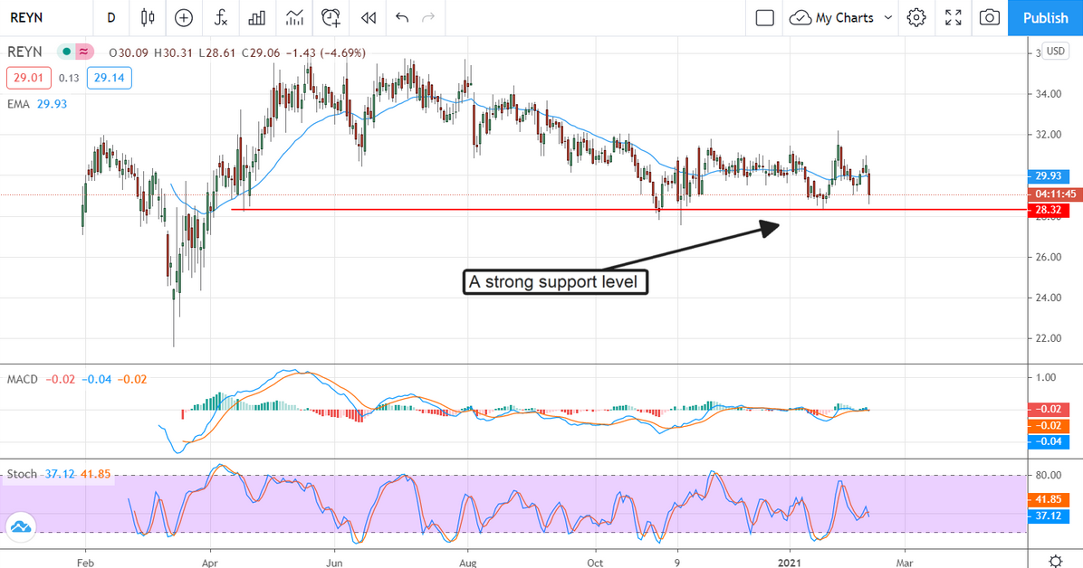Click the 37.12 Stoch value label on axis
The width and height of the screenshot is (1083, 568).
tap(1049, 516)
